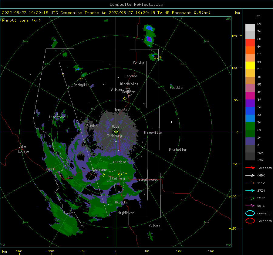Viewport: 273px width, 255px height.
Task: Select the white 04DK arrow icon
Action: pyautogui.click(x=250, y=175)
